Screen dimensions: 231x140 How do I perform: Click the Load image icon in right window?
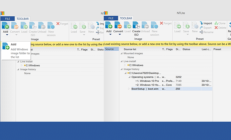pyautogui.click(x=128, y=25)
